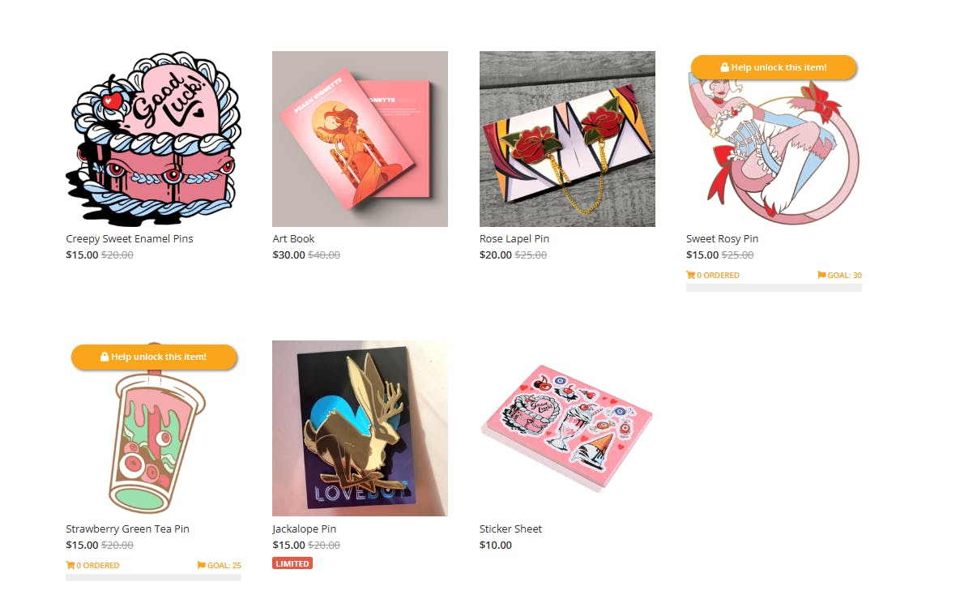Click Sweet Rosy Pin title link
Viewport: 960px width, 612px height.
(x=722, y=239)
